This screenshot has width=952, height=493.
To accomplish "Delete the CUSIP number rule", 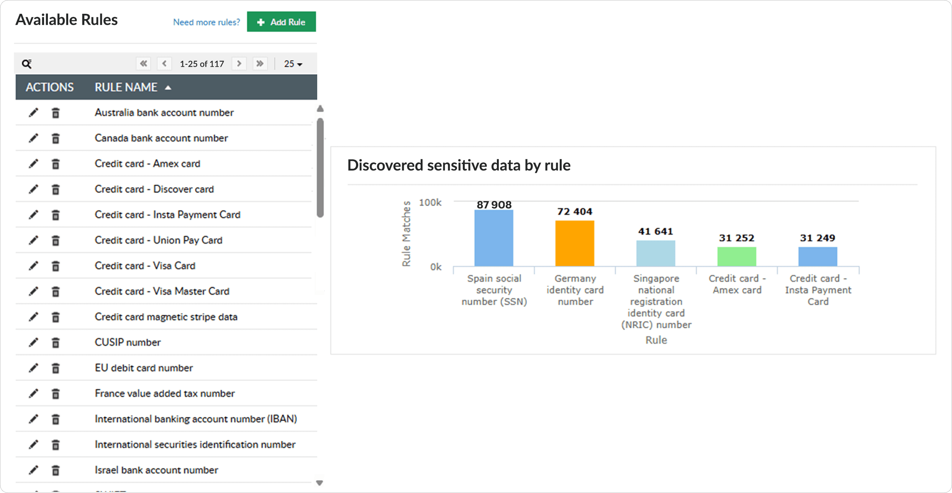I will coord(56,342).
